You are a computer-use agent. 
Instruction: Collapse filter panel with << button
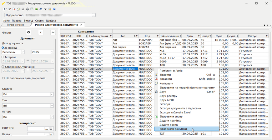click(x=53, y=32)
